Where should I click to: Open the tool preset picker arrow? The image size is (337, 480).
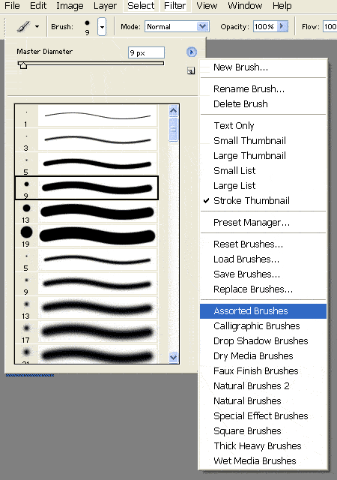coord(37,27)
